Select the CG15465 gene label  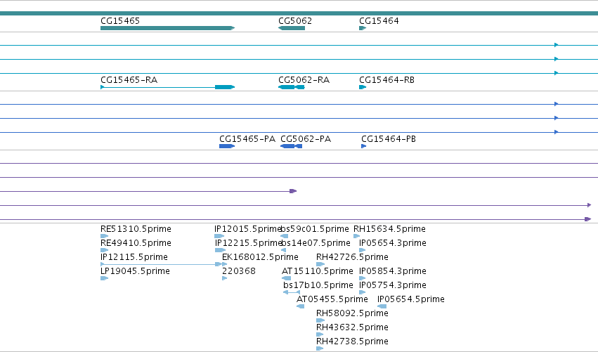(x=120, y=21)
